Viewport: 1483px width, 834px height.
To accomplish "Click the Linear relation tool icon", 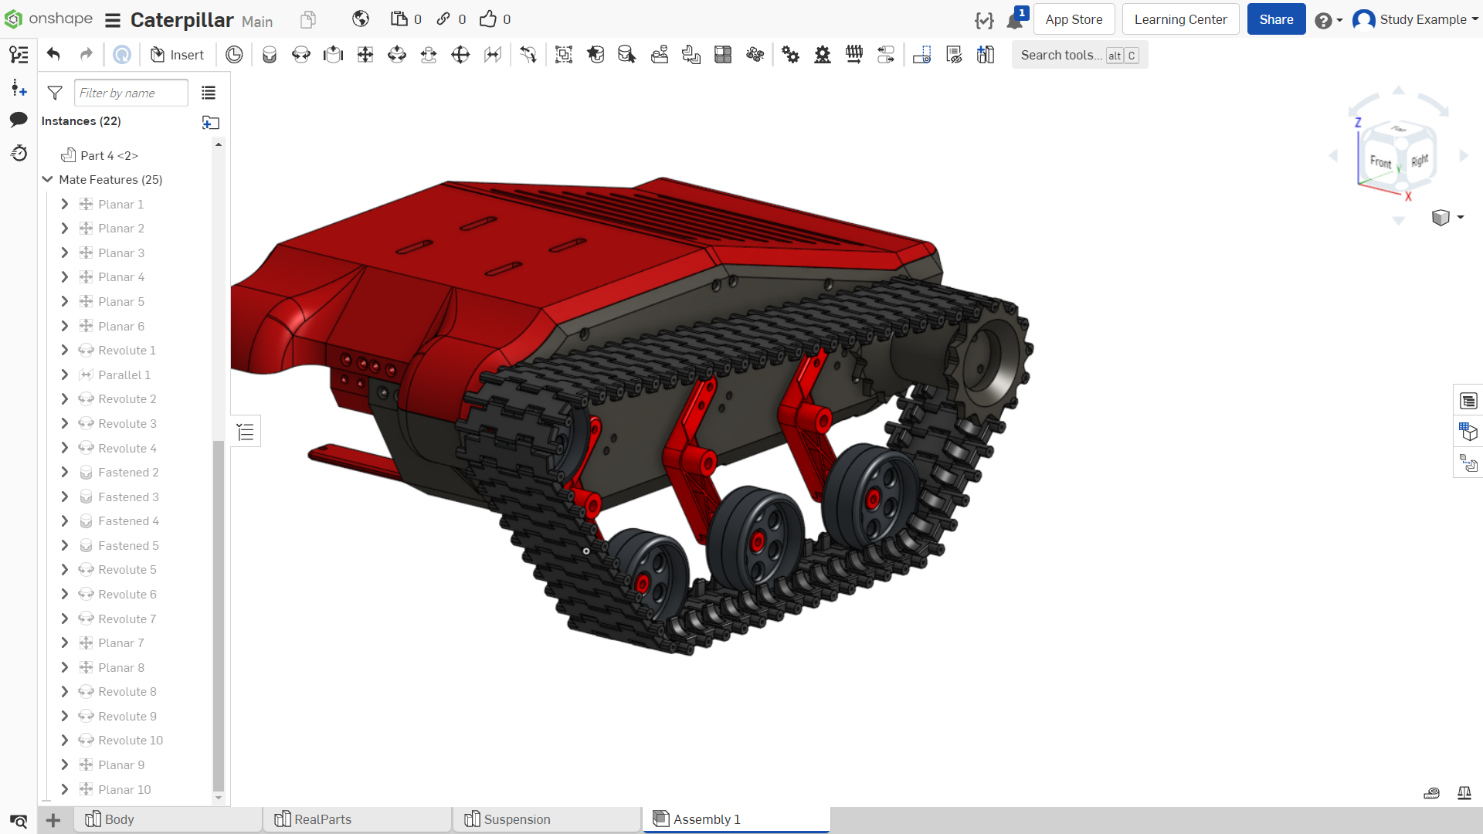I will click(886, 55).
